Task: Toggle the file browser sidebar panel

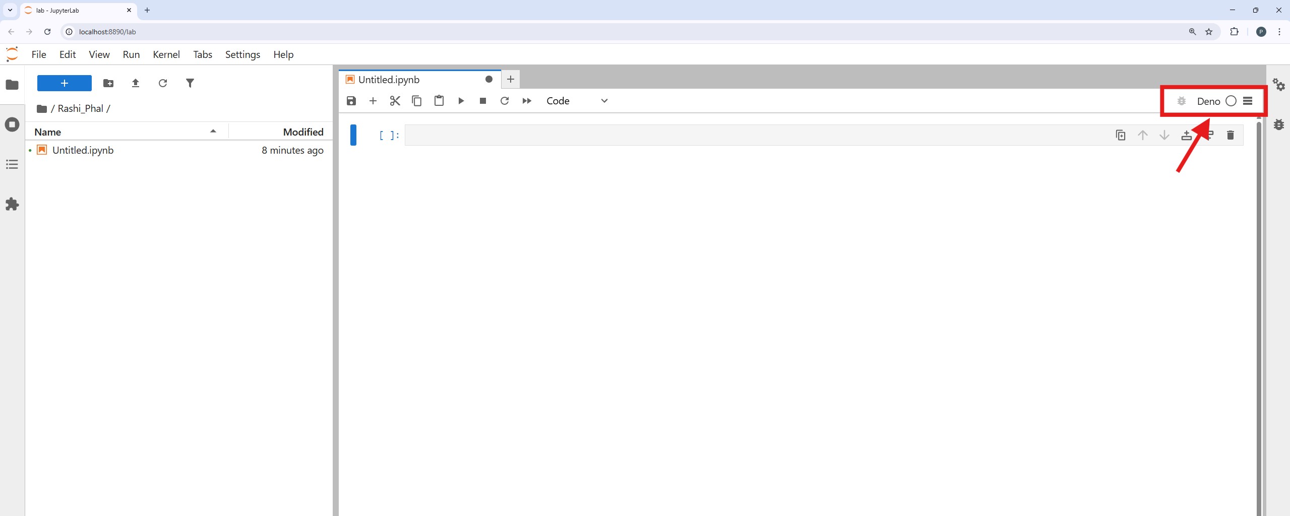Action: click(12, 85)
